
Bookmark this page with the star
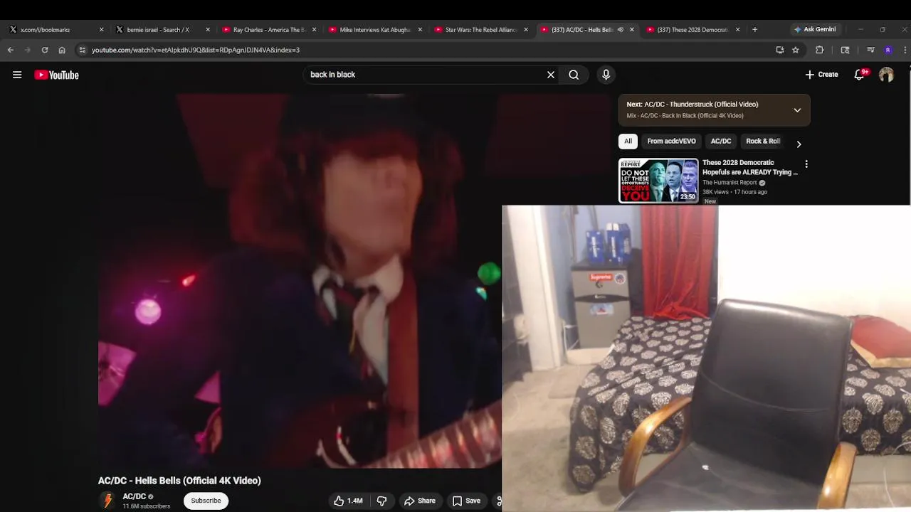tap(796, 50)
